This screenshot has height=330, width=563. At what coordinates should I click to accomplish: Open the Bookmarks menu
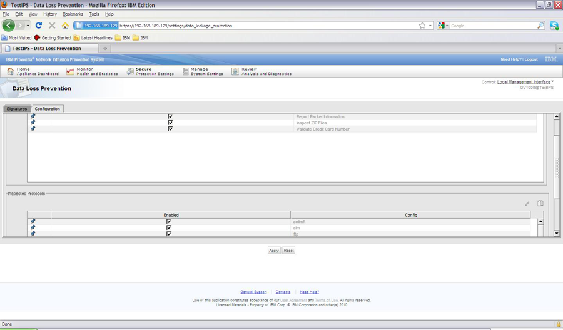coord(73,14)
